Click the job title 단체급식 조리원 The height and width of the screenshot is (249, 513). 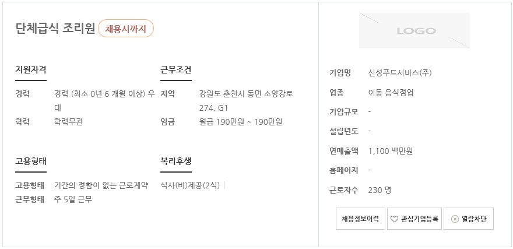(x=55, y=29)
